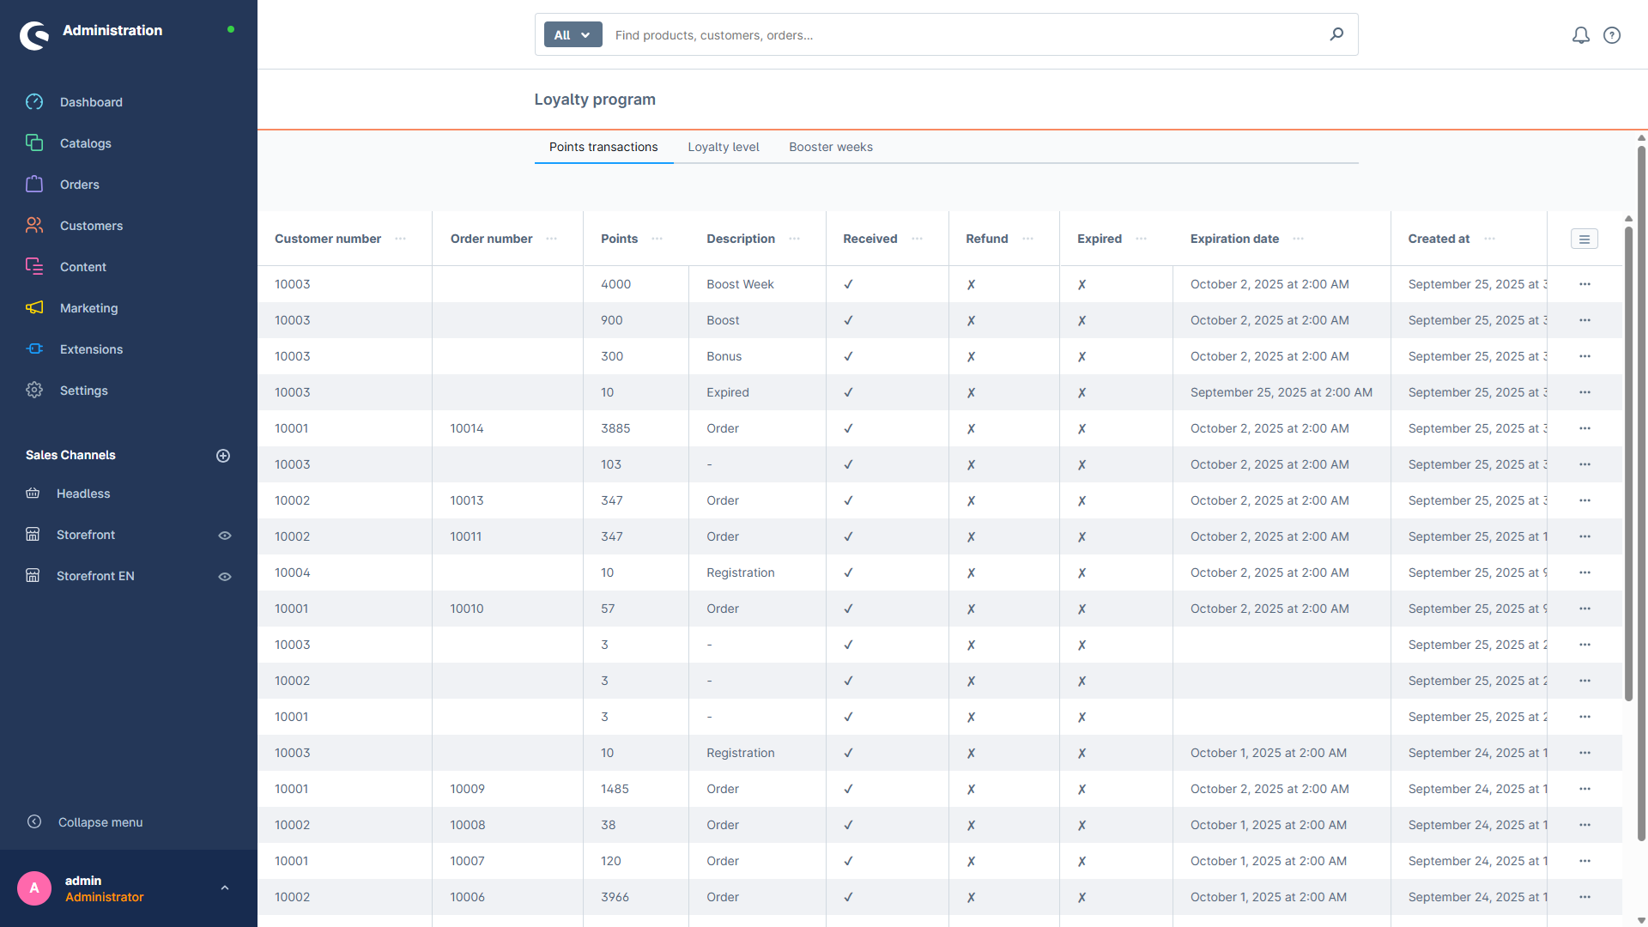Switch to Points transactions tab
The image size is (1648, 927).
click(603, 147)
